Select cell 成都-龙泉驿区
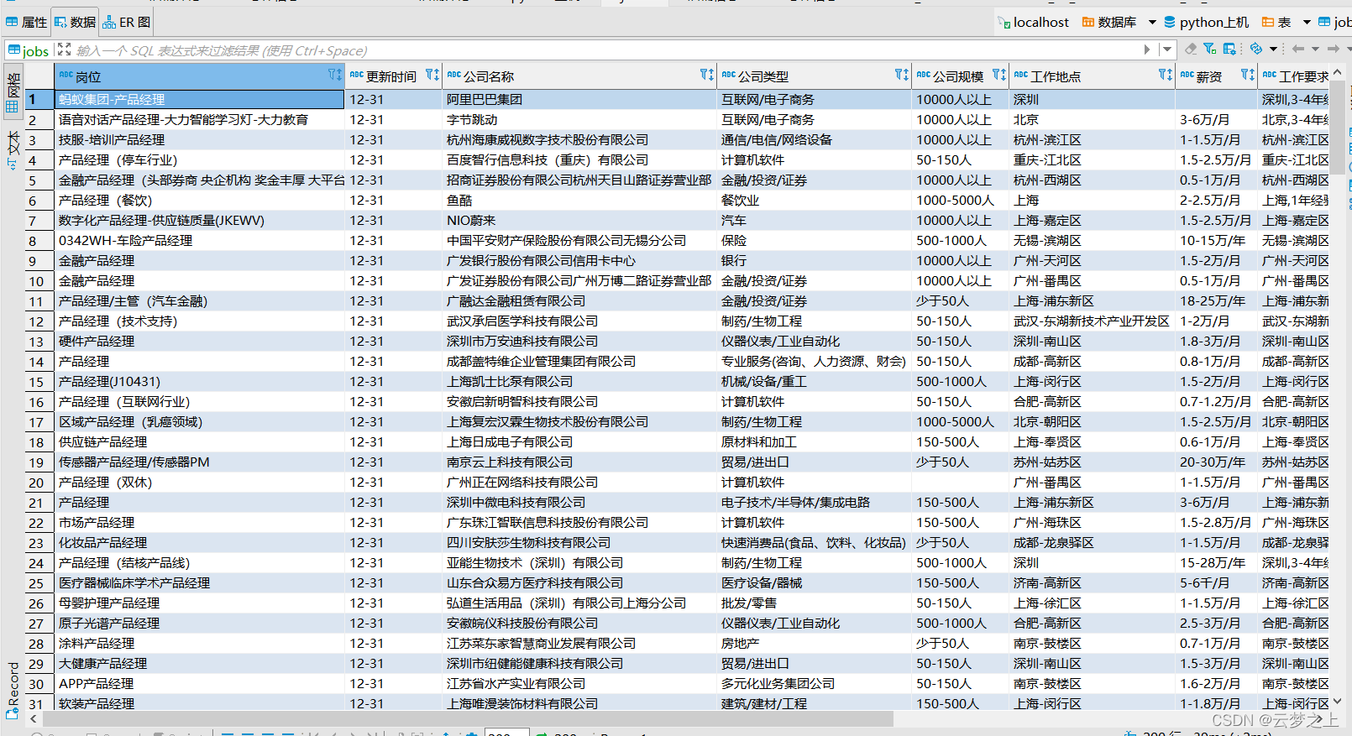 (x=1092, y=543)
